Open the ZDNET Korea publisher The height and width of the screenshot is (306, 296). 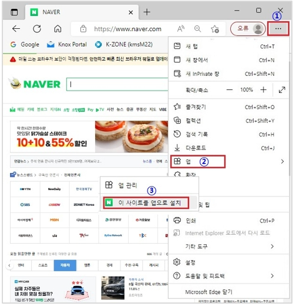pyautogui.click(x=84, y=205)
